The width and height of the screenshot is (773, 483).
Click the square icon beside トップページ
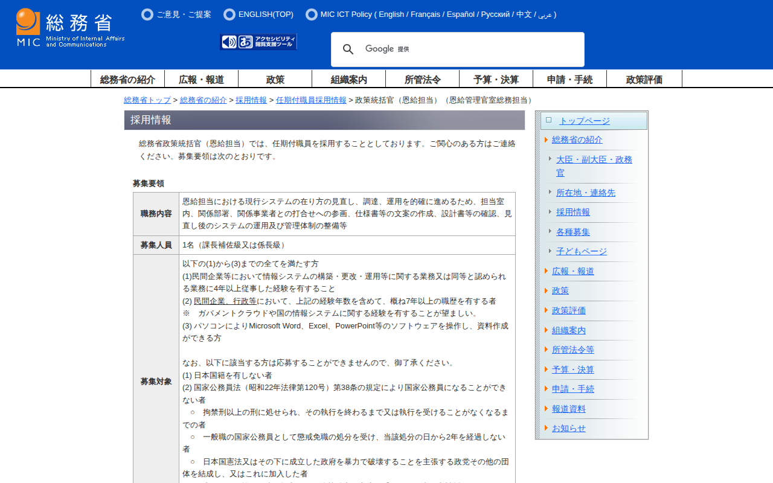(x=548, y=120)
